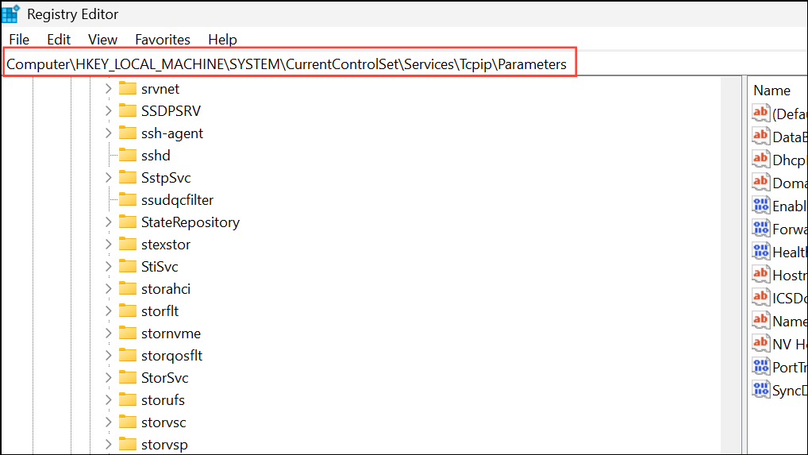This screenshot has height=455, width=808.
Task: Select the sshd key label
Action: coord(156,155)
